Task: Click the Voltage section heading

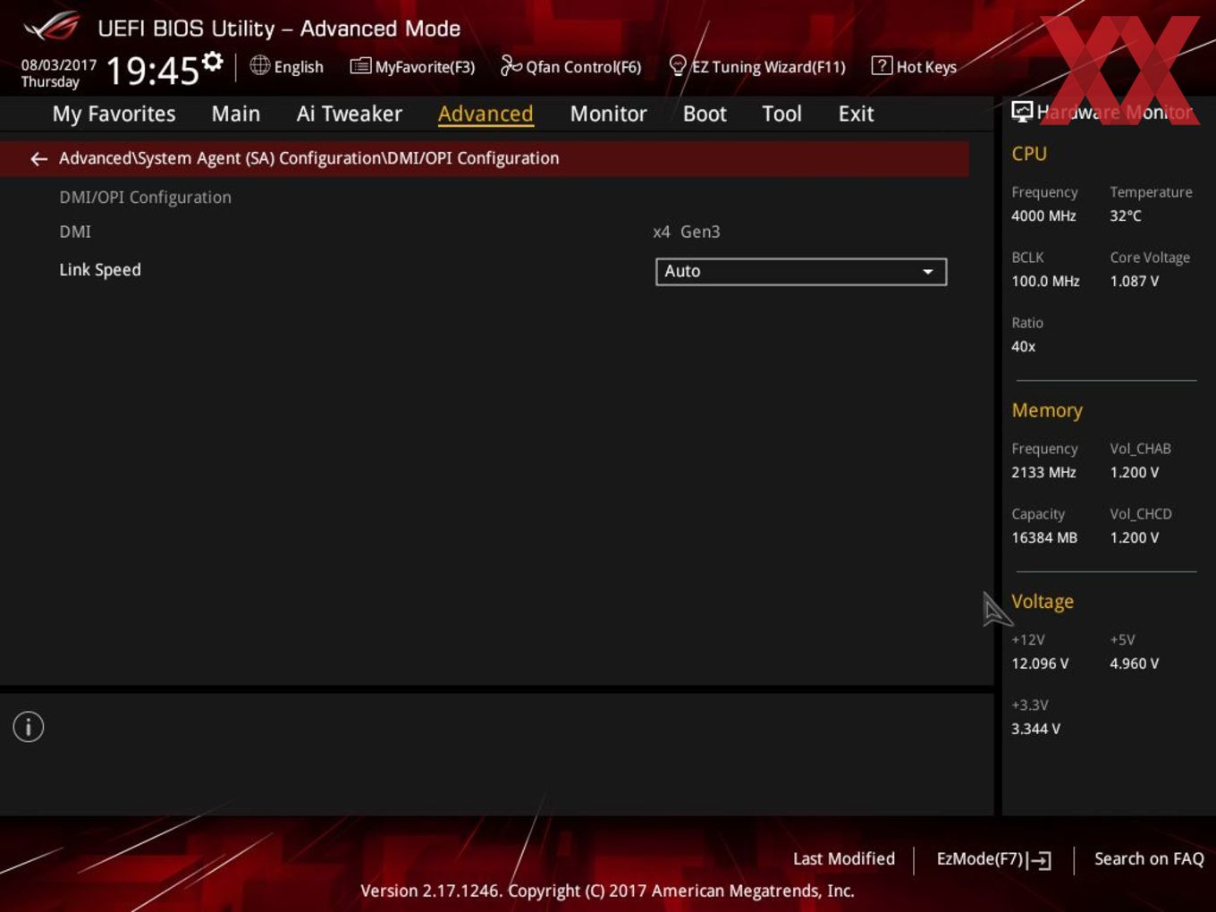Action: (1043, 602)
